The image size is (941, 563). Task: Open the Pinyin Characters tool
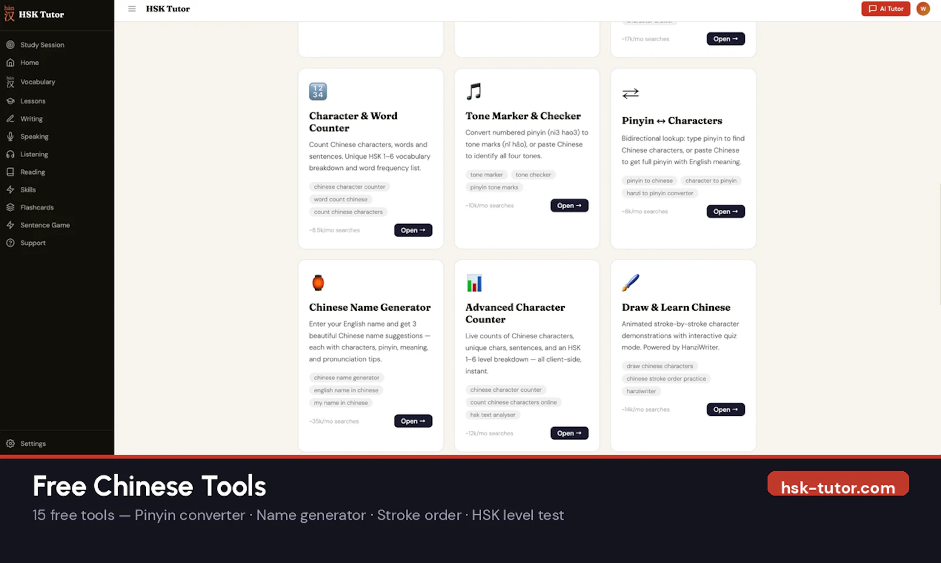[x=726, y=211]
